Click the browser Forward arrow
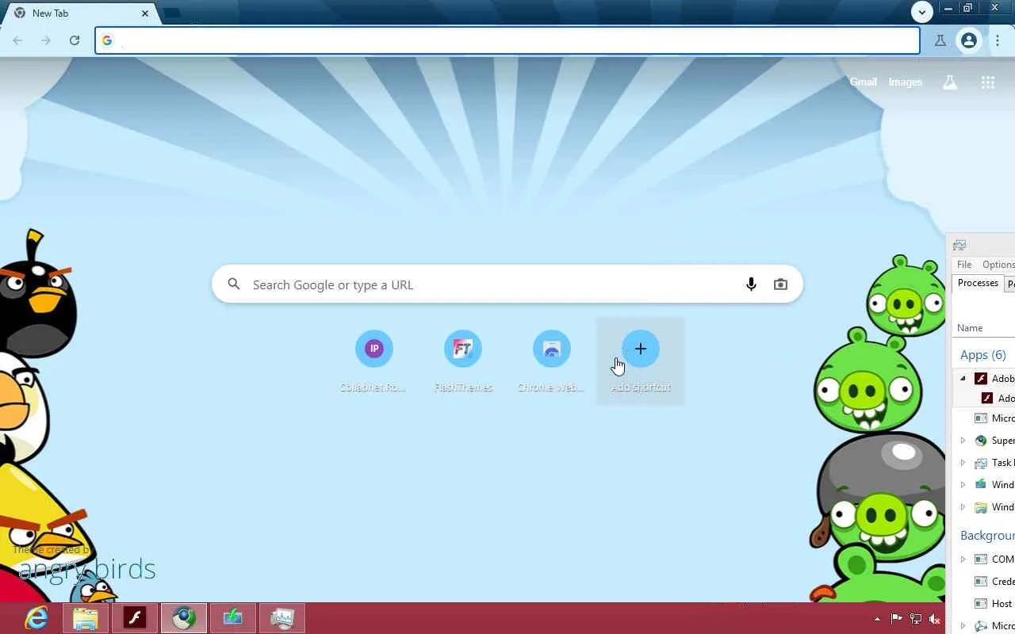1015x634 pixels. 46,40
